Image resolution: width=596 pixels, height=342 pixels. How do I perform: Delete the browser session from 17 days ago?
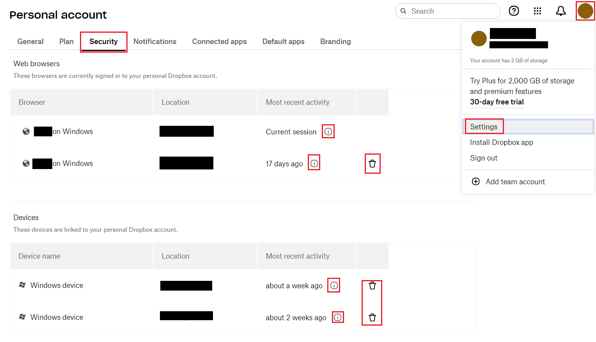point(372,164)
